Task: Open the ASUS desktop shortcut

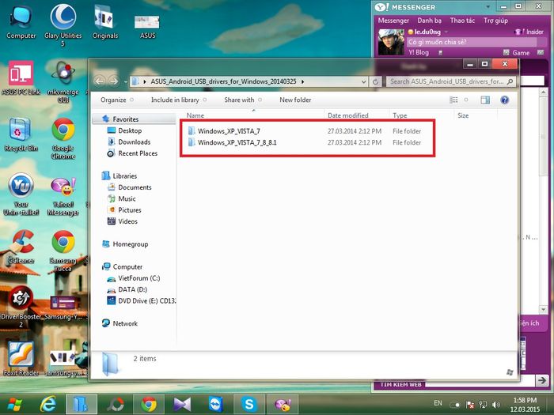Action: 147,26
